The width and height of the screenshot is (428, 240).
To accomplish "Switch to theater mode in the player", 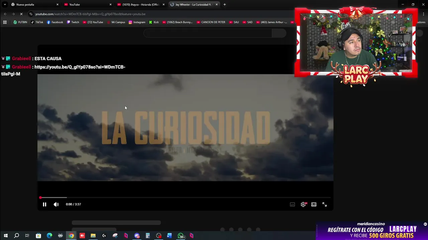I will pyautogui.click(x=314, y=204).
